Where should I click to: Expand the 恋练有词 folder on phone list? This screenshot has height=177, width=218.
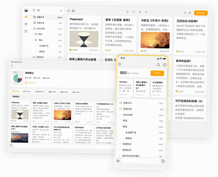[x=120, y=144]
